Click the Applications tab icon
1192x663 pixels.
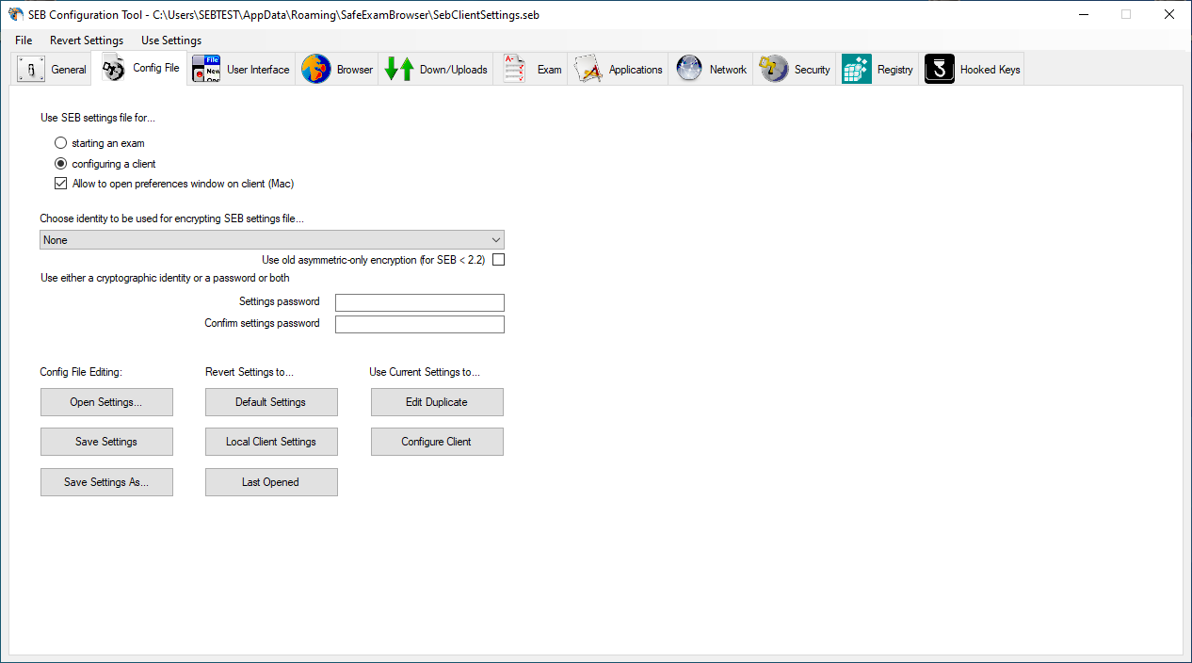pos(588,69)
